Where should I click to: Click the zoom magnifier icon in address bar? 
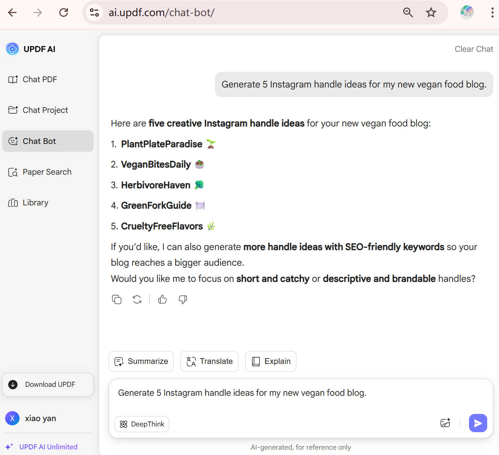click(408, 12)
